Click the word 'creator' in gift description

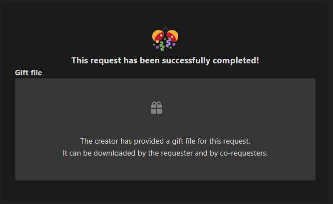pos(107,141)
